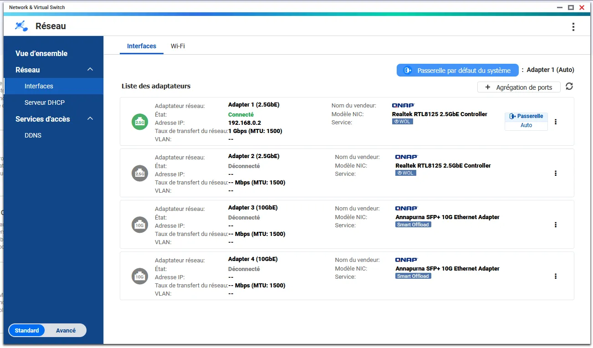Click the green 2.5G Adapter 1 port icon

139,122
